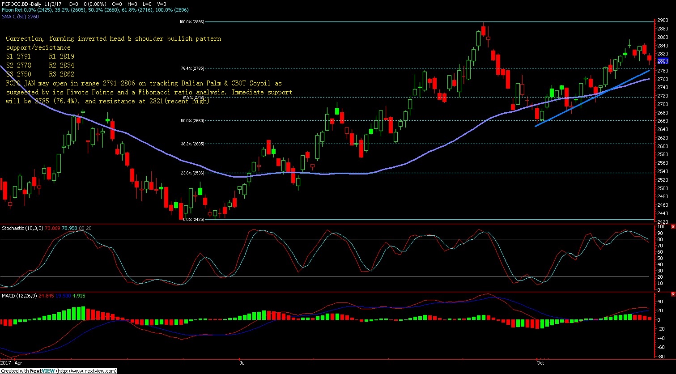Click the 50.0% (2660) Fibonacci label
Image resolution: width=676 pixels, height=374 pixels.
tap(193, 120)
